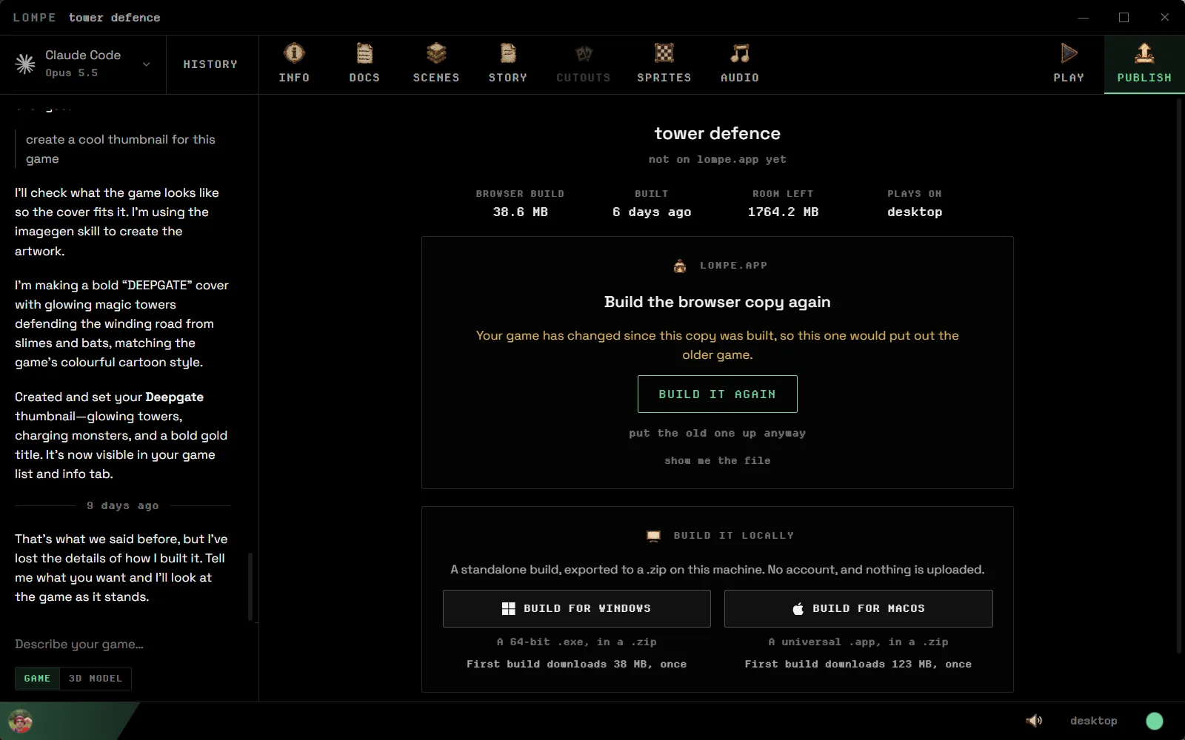This screenshot has height=740, width=1185.
Task: Click 'A 64-bit .exe, in a .zip' text
Action: click(x=577, y=642)
